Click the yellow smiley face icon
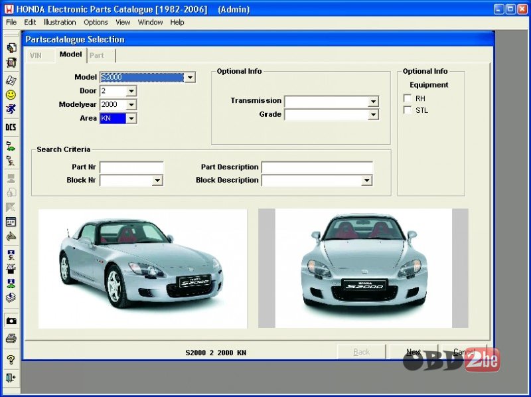This screenshot has width=531, height=397. click(x=11, y=95)
